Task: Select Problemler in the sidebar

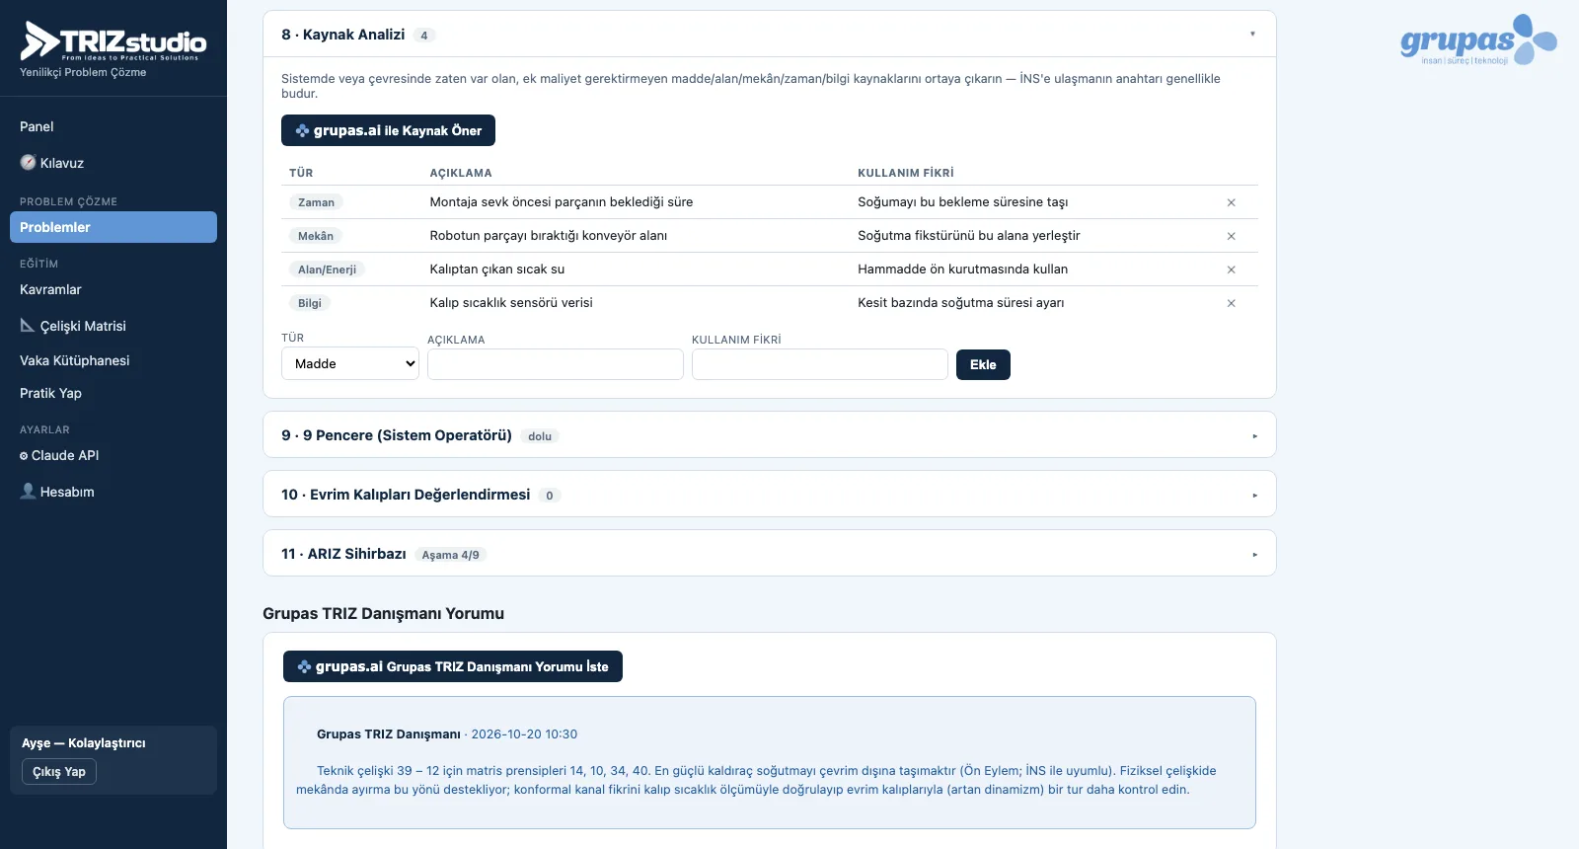Action: (x=113, y=227)
